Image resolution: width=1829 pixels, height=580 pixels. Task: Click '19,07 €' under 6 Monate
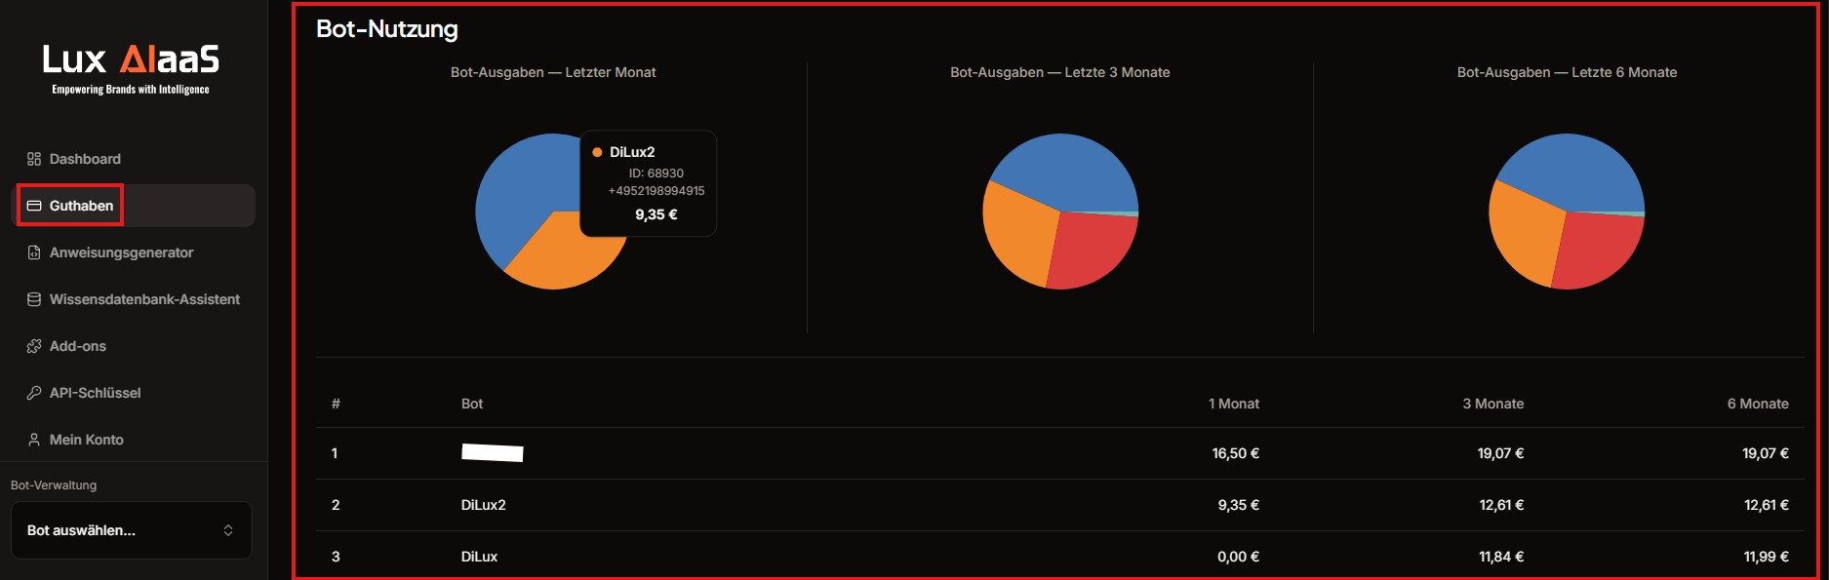[x=1766, y=453]
